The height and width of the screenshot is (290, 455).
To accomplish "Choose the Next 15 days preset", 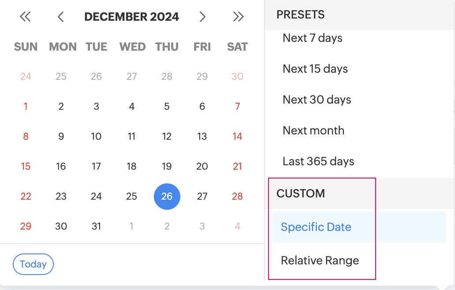I will click(315, 69).
